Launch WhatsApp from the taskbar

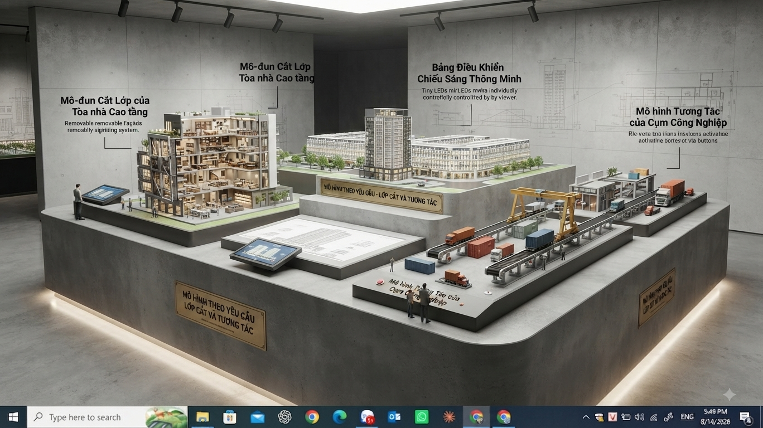coord(422,417)
